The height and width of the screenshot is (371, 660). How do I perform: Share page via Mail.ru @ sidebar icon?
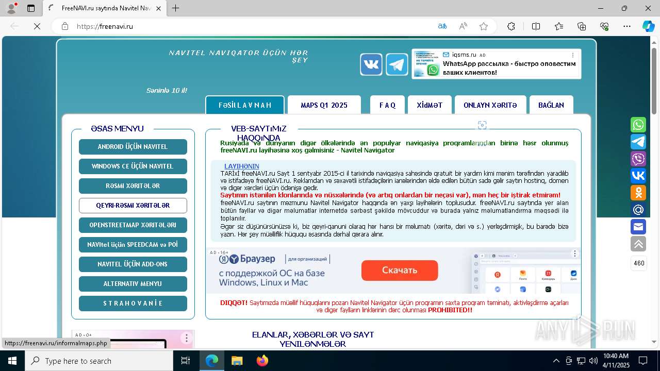638,210
